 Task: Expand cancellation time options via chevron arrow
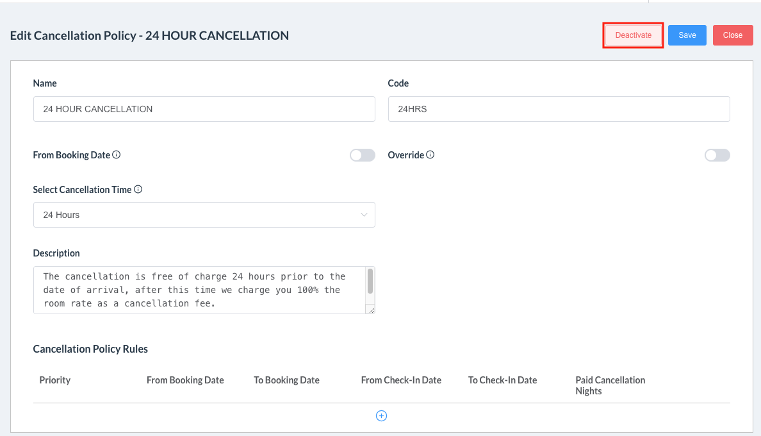coord(364,215)
